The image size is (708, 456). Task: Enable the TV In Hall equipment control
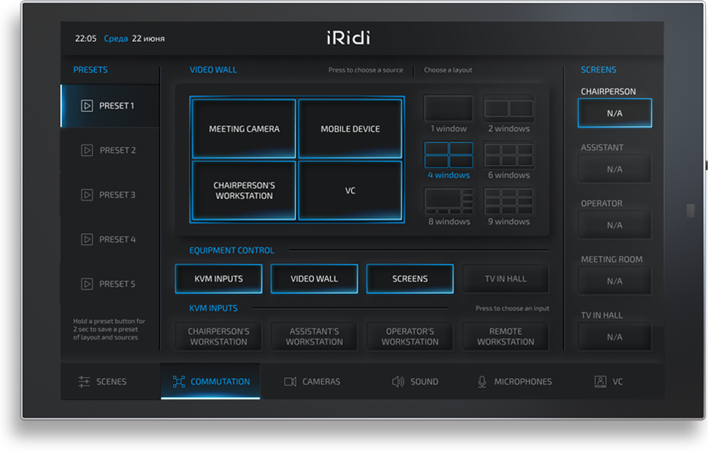pos(505,279)
